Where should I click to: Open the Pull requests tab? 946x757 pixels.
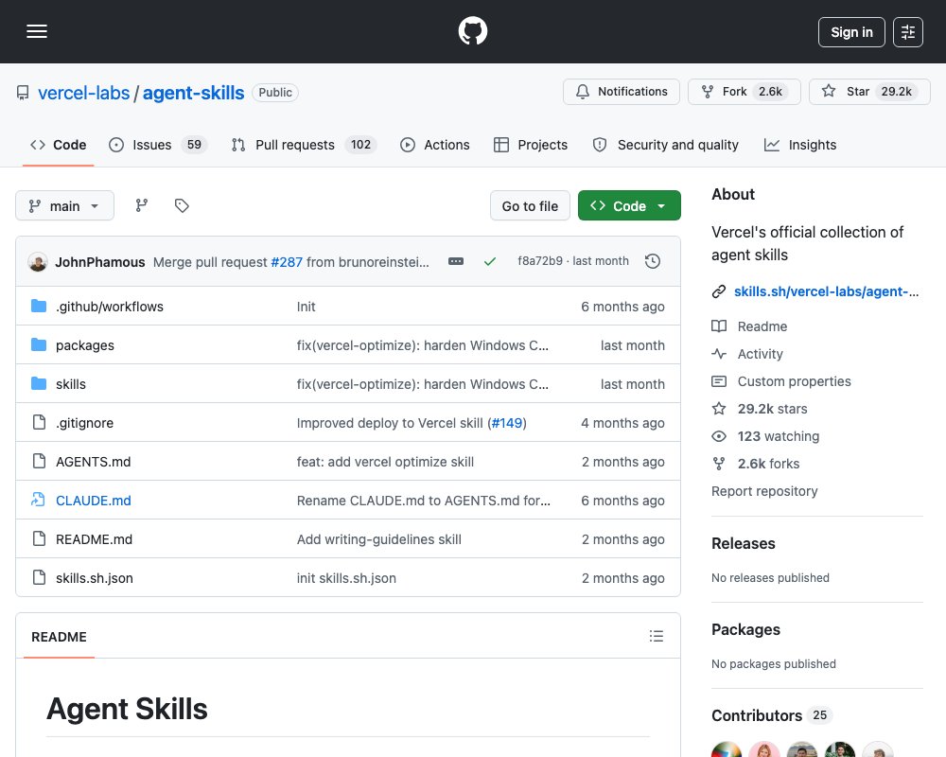point(304,145)
